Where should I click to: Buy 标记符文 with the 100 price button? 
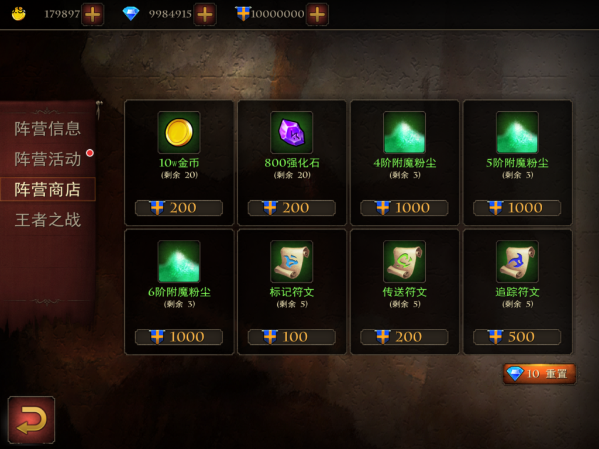click(x=291, y=337)
